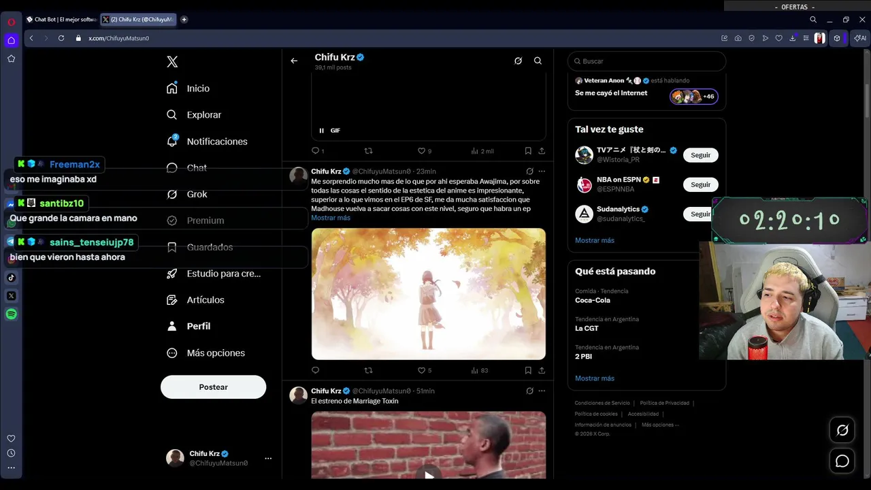
Task: Share the Awajima post
Action: [x=542, y=370]
